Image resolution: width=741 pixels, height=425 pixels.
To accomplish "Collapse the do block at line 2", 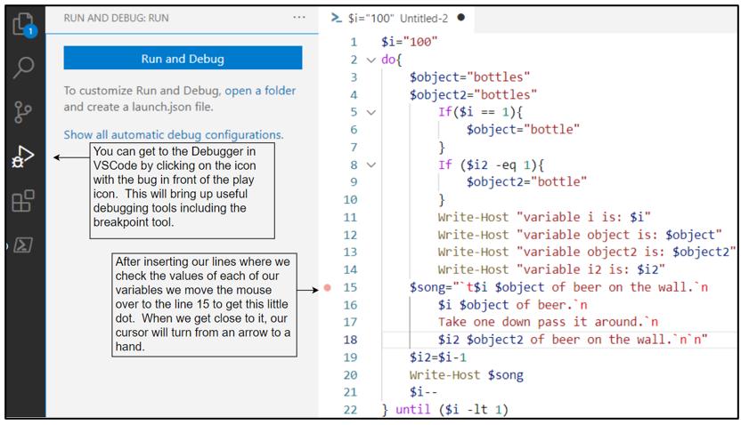I will [x=371, y=60].
